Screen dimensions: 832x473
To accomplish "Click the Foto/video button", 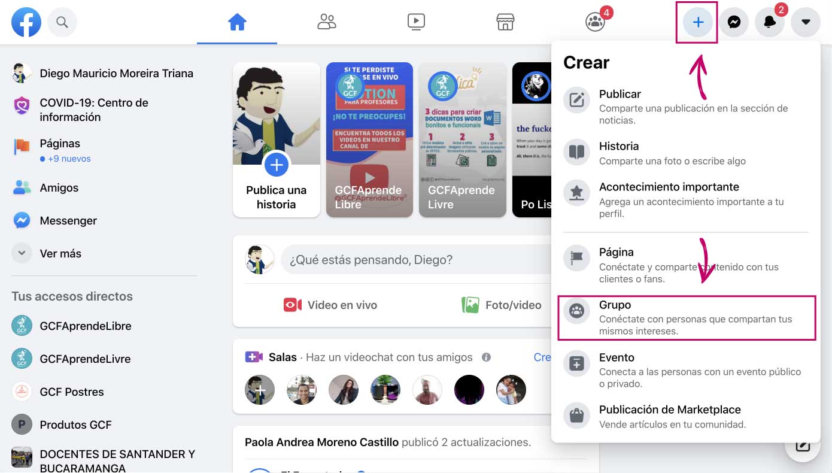I will 502,305.
